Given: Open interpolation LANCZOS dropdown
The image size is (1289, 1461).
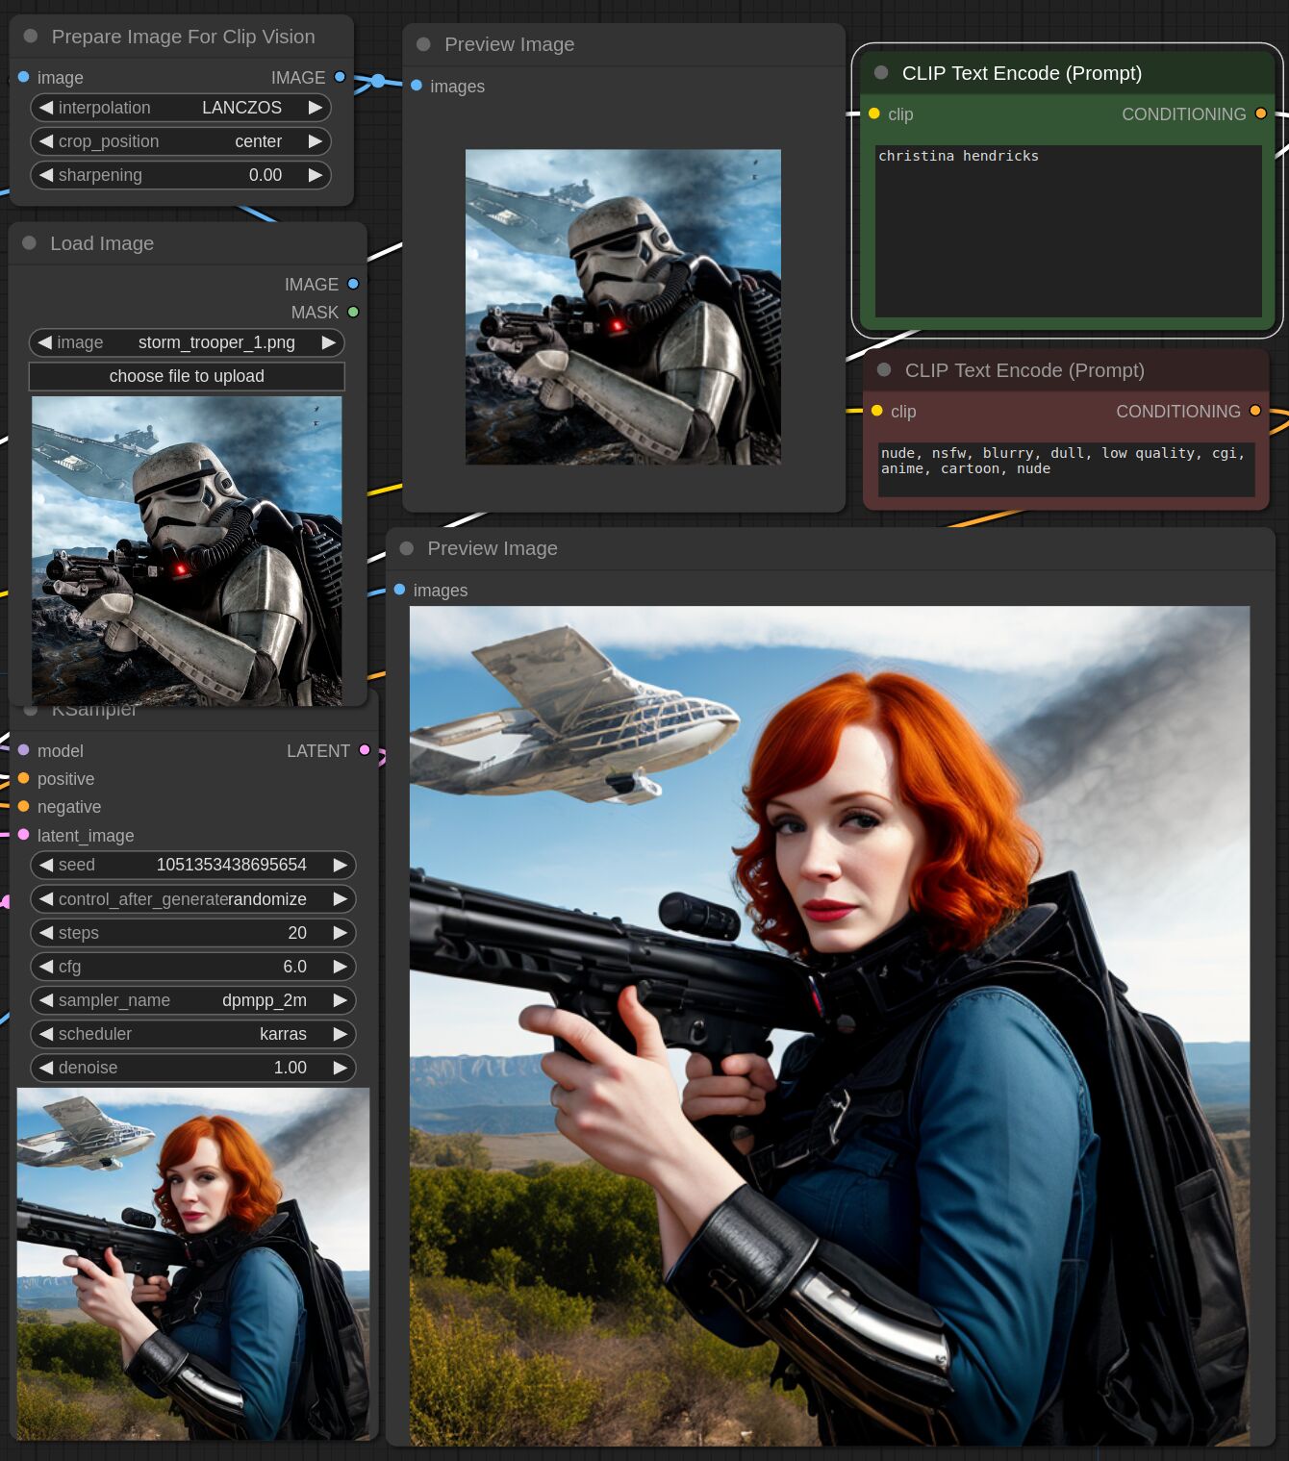Looking at the screenshot, I should pos(181,108).
